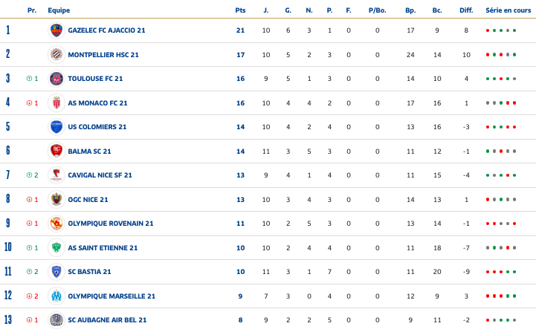Image resolution: width=536 pixels, height=332 pixels.
Task: Click the Balma SC club badge
Action: (x=56, y=151)
